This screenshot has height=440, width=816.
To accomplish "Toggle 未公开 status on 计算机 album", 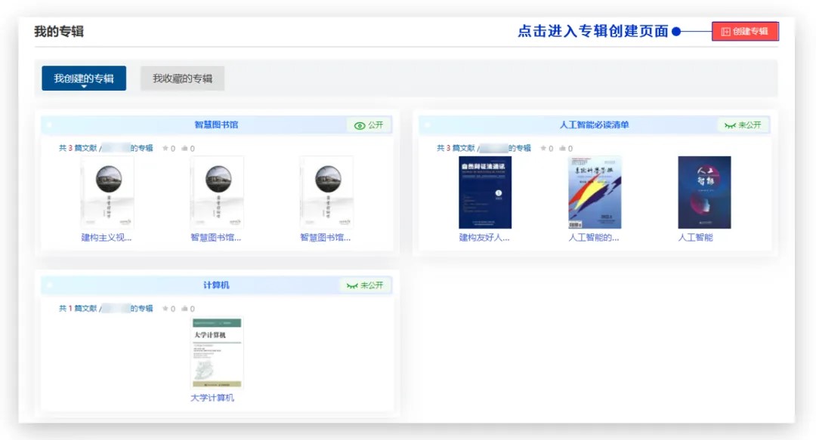I will click(x=365, y=285).
